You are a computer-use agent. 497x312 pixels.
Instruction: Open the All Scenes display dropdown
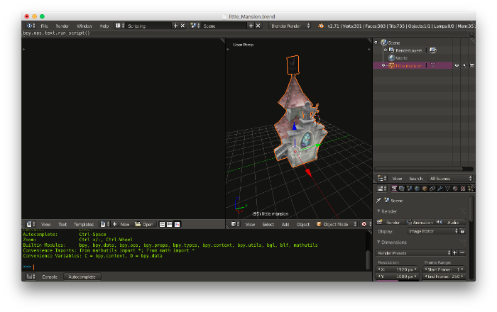tap(450, 179)
